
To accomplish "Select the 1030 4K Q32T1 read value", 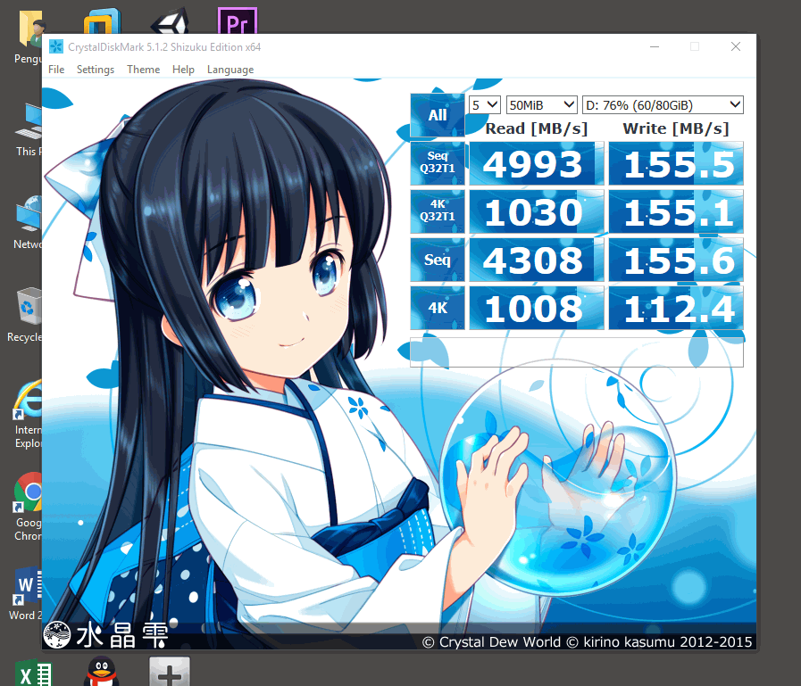I will click(537, 211).
